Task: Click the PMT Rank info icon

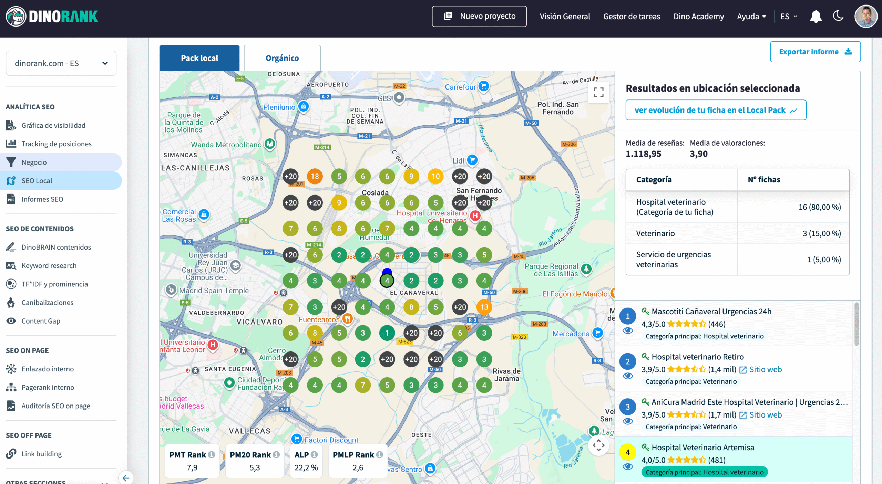Action: coord(212,455)
